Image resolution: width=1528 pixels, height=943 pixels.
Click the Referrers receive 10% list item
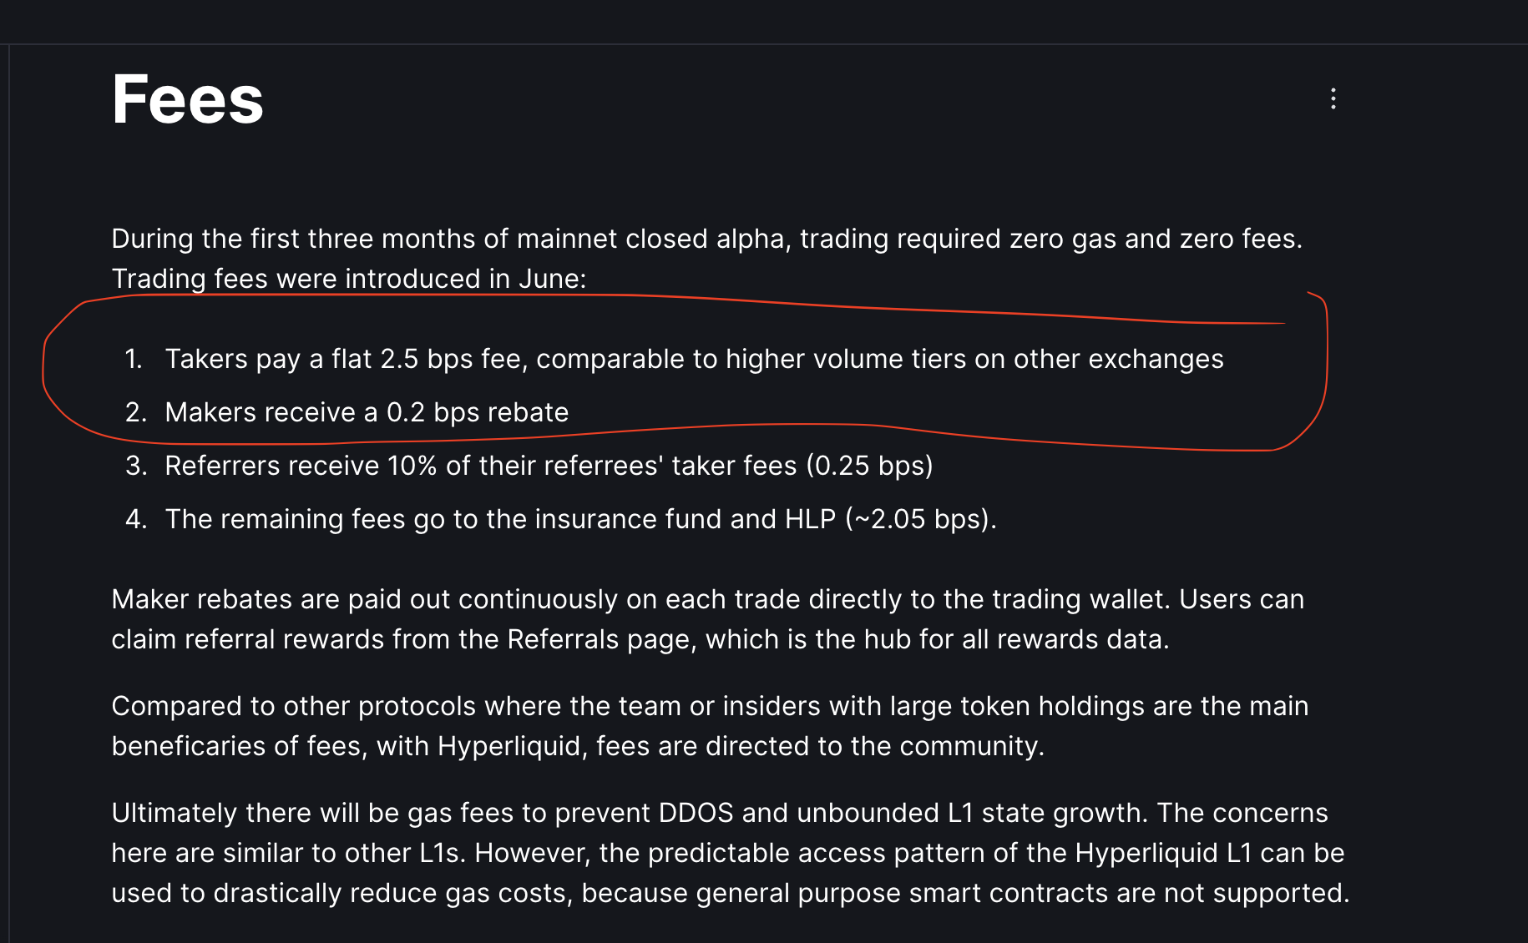(548, 466)
